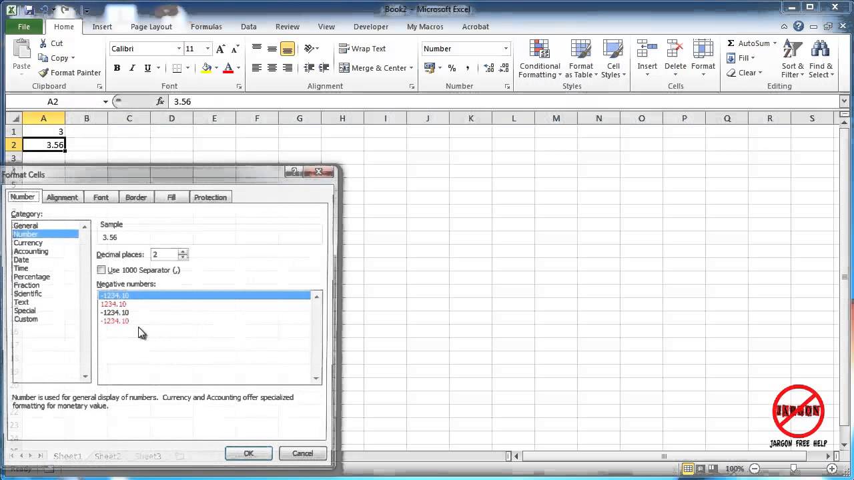854x480 pixels.
Task: Click the Cut scissors icon
Action: 43,43
